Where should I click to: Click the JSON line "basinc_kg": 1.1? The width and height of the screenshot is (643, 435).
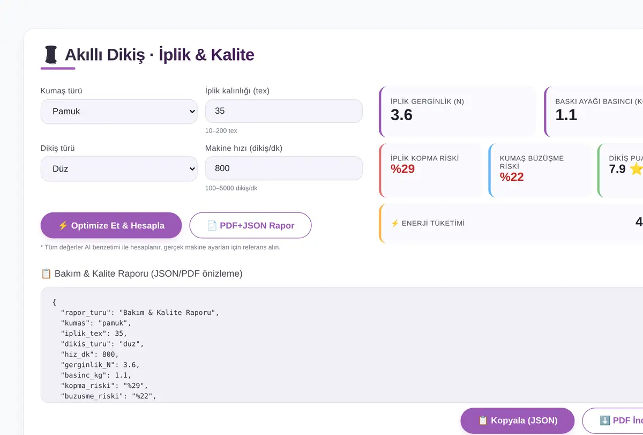tap(96, 375)
